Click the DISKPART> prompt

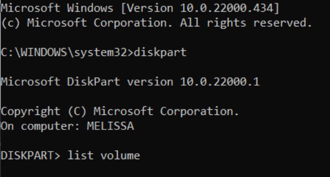(31, 155)
